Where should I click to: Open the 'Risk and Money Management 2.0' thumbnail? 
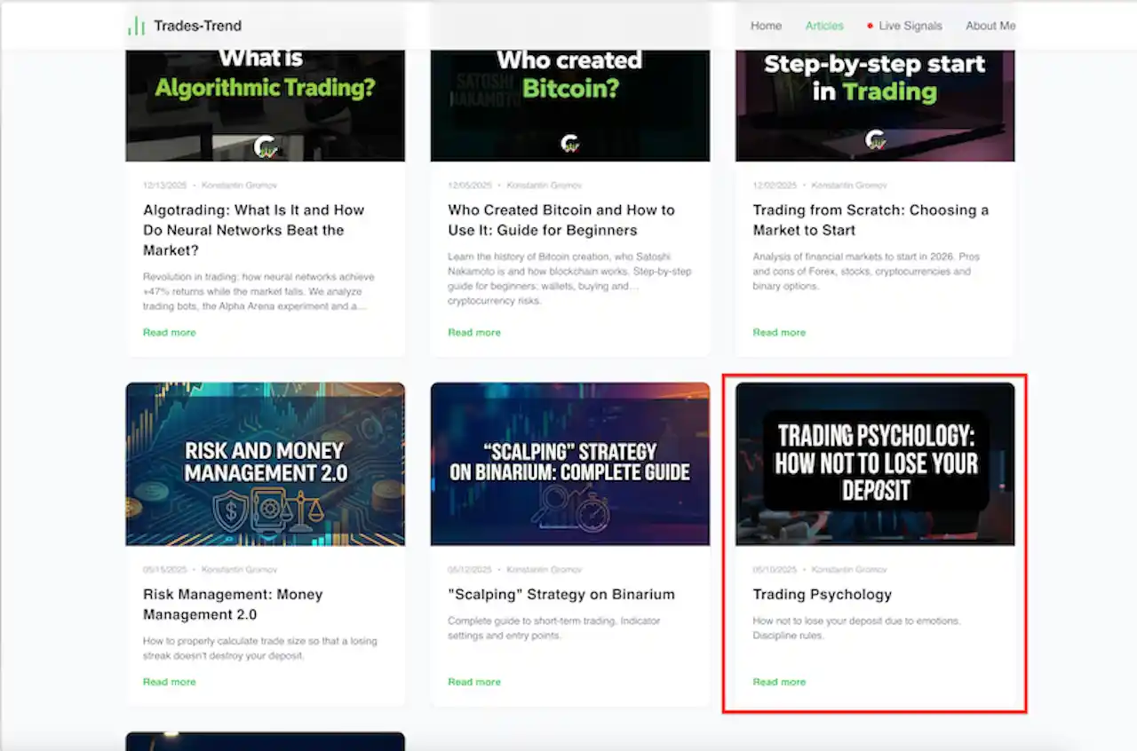pos(265,463)
